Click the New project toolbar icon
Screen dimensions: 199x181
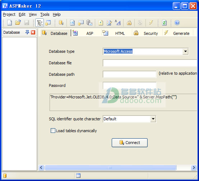tap(9, 23)
